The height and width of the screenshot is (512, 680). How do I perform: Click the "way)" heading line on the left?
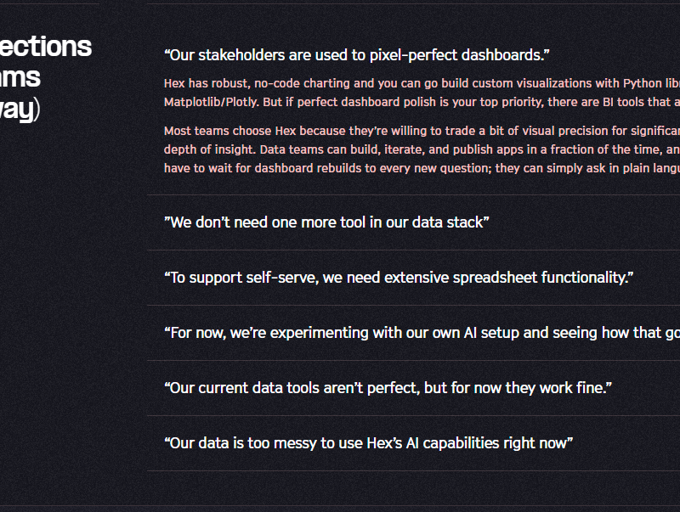(x=19, y=110)
